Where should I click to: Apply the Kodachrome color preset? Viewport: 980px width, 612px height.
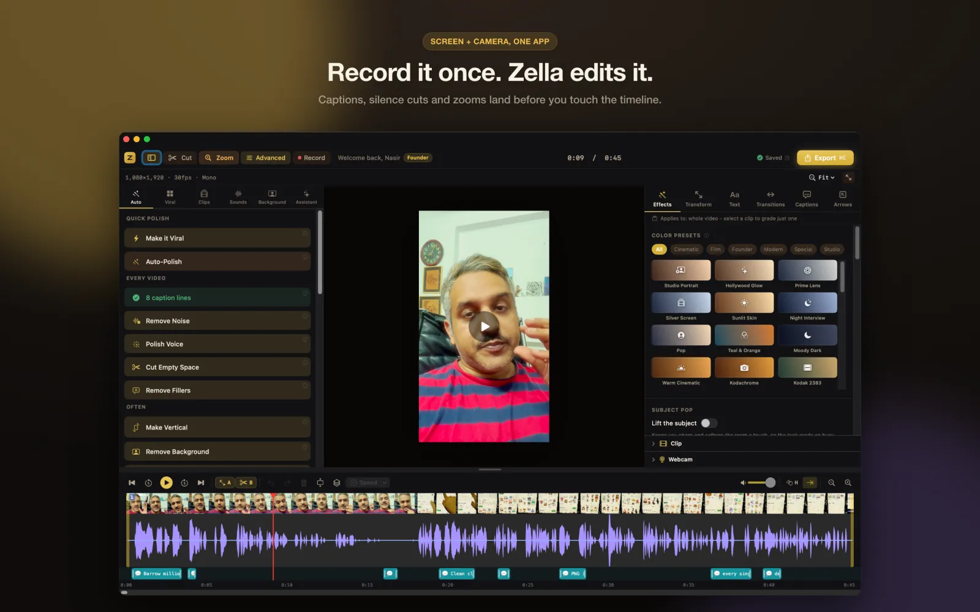[x=744, y=371]
